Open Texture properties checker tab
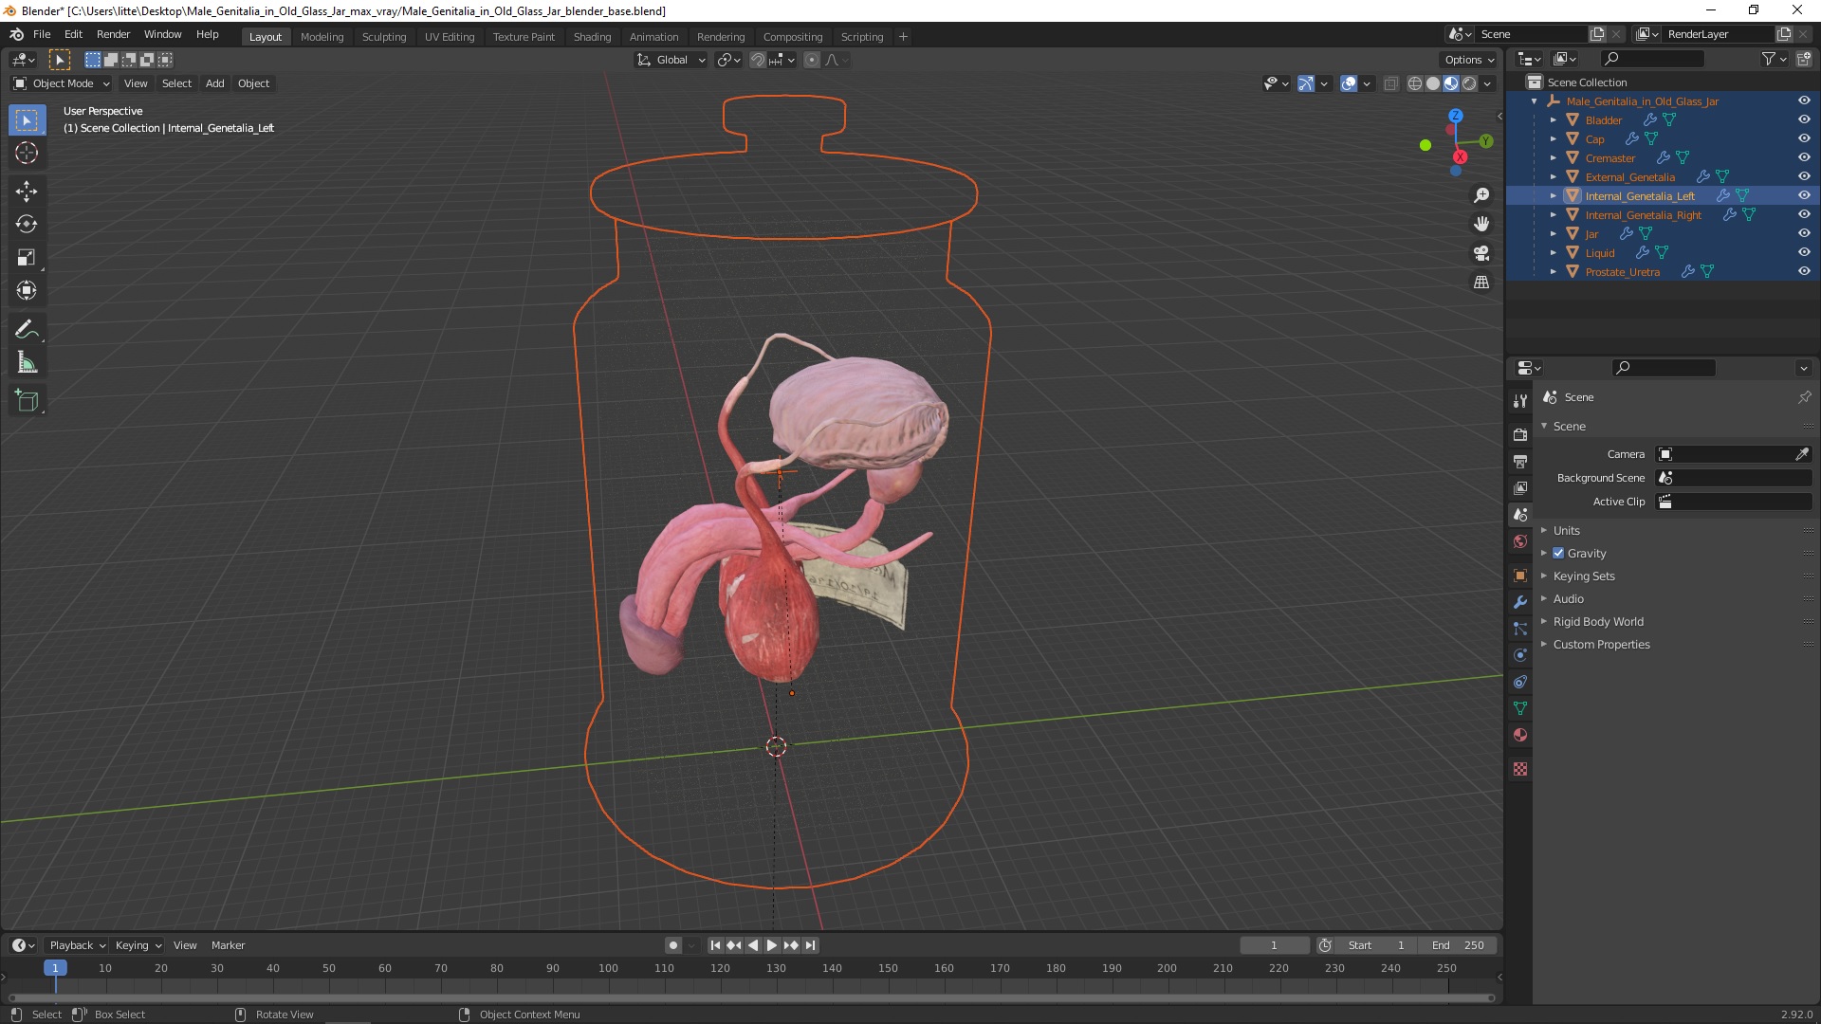This screenshot has height=1024, width=1821. 1520,769
